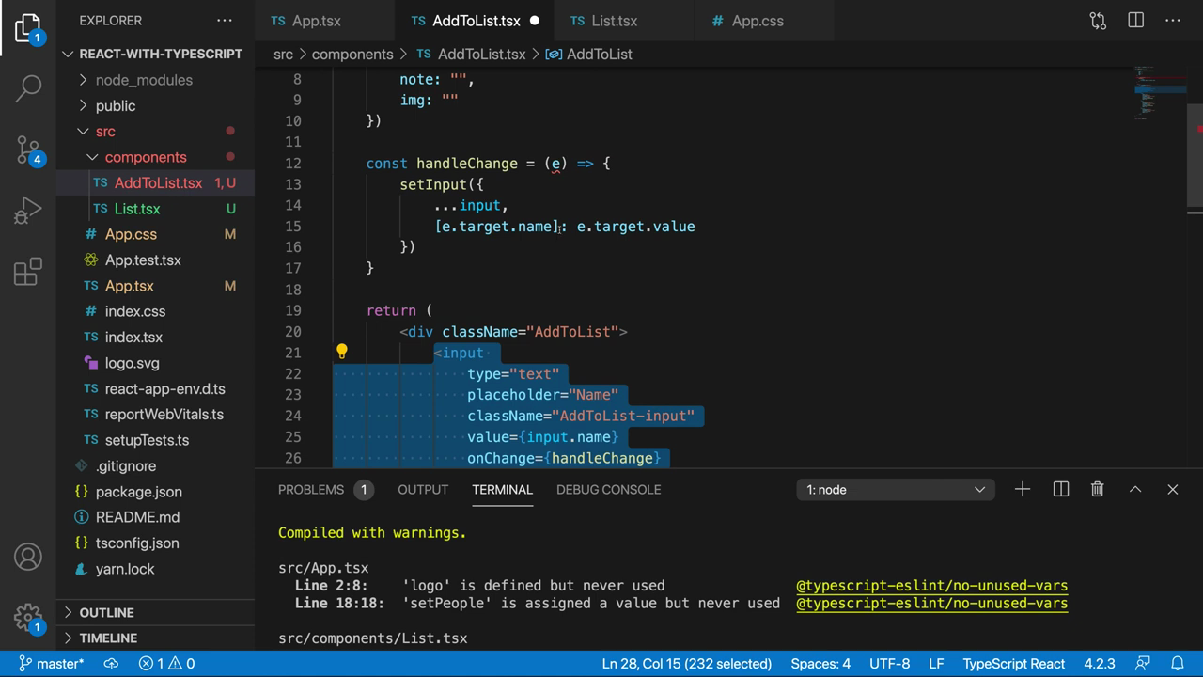Click TypeScript version 4.2.3
This screenshot has width=1203, height=677.
[x=1100, y=664]
